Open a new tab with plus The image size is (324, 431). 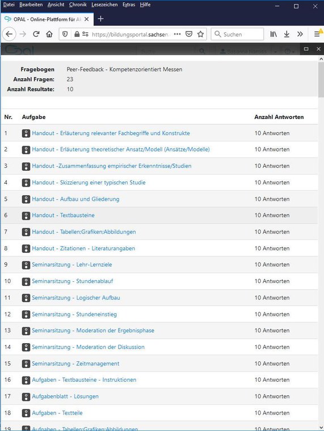[100, 19]
